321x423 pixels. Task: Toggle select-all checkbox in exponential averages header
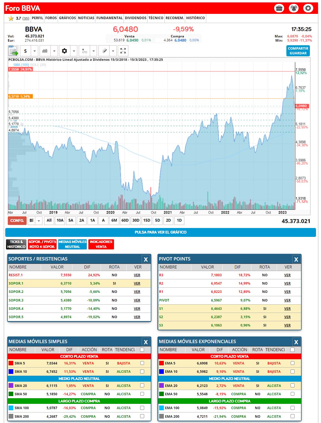click(292, 349)
